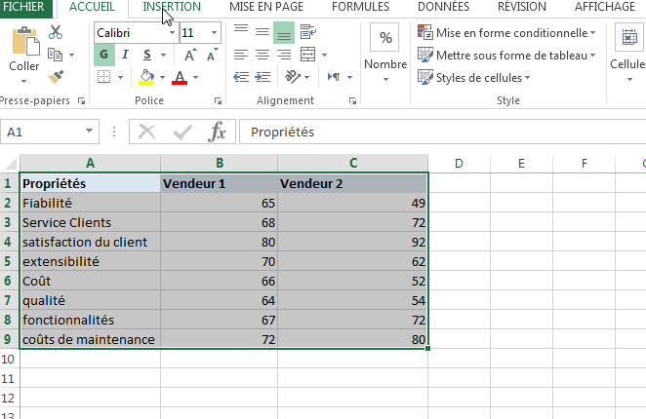Expand the Mise en forme conditionnelle menu
The height and width of the screenshot is (419, 646).
[506, 32]
